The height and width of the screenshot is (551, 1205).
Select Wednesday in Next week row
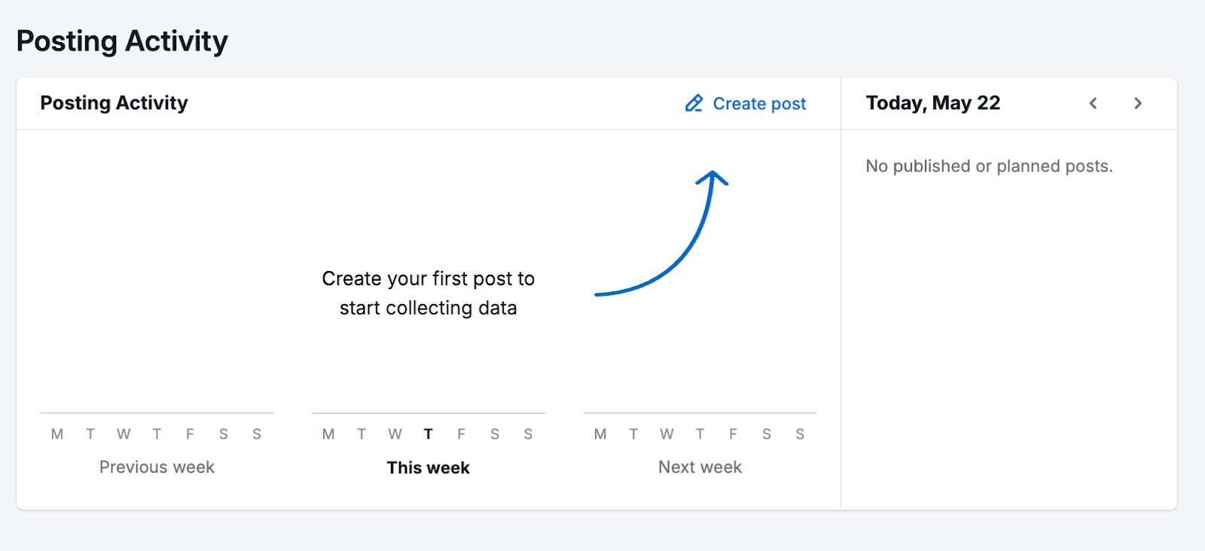(x=667, y=434)
